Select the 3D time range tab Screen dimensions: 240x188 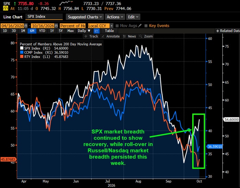[14, 31]
